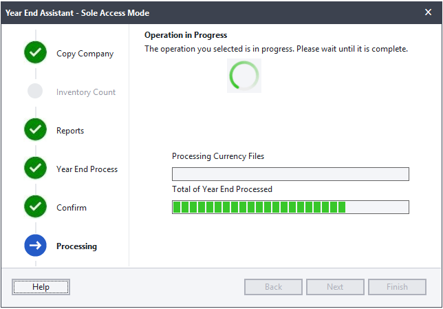This screenshot has height=309, width=443.
Task: Click the Confirm step green checkmark
Action: 35,206
